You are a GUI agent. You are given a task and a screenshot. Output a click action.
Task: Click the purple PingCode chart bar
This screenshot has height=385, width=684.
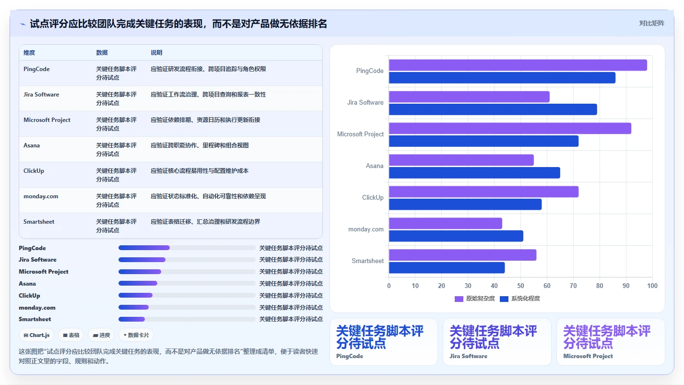518,65
